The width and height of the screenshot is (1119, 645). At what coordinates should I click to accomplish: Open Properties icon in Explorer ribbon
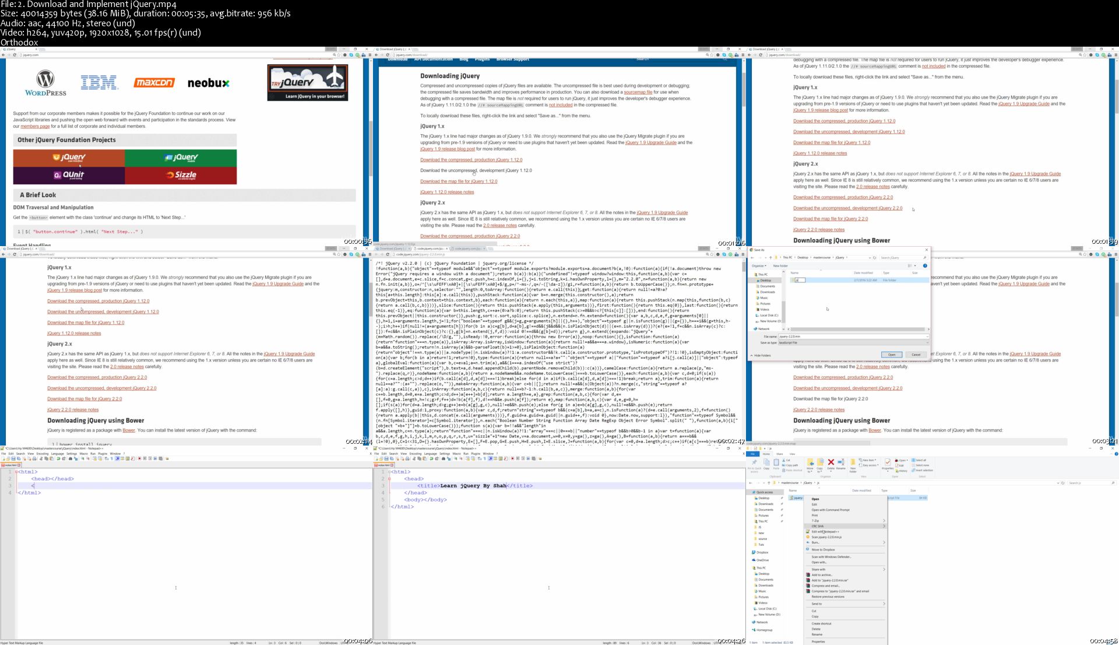pyautogui.click(x=888, y=463)
